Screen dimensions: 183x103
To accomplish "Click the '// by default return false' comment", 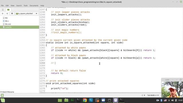I will 68,71.
